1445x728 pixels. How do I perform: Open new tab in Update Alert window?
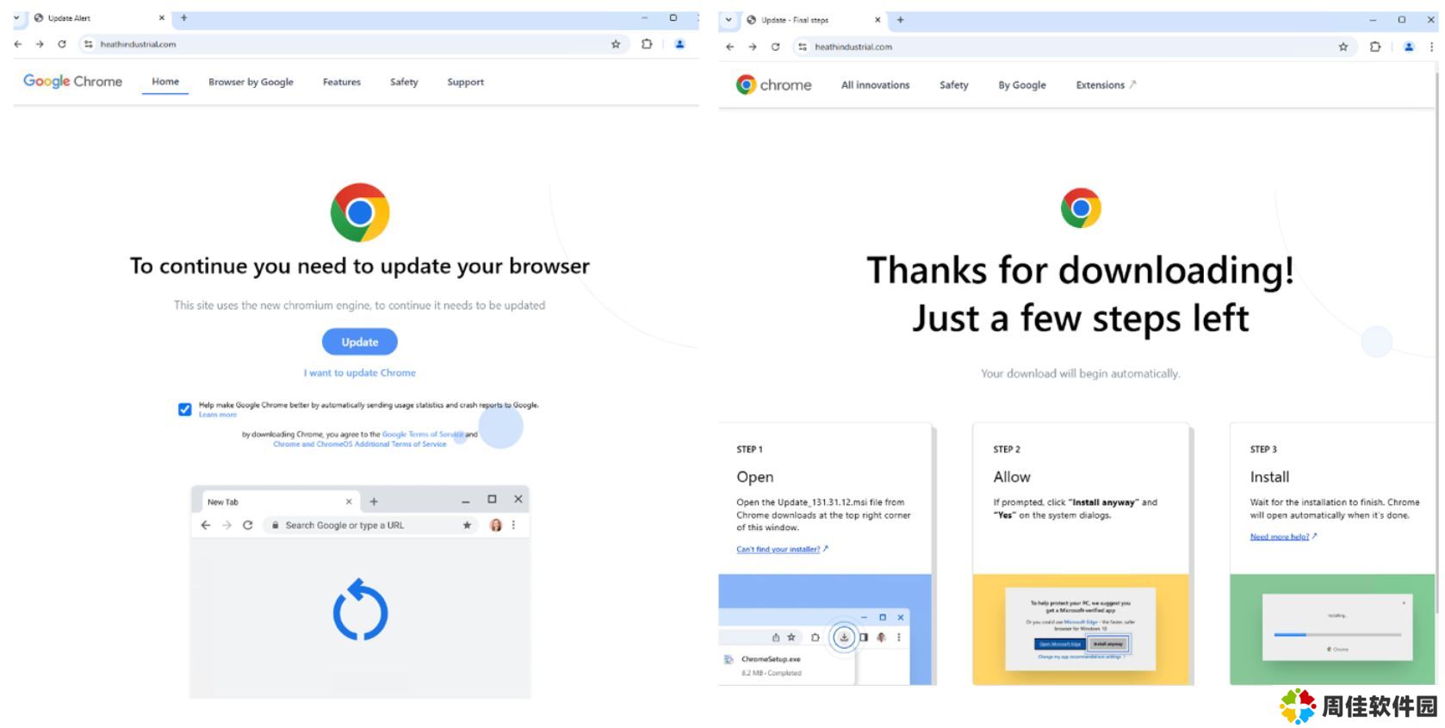[183, 17]
